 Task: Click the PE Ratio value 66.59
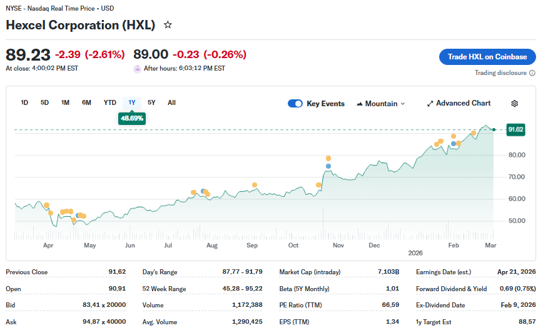(390, 305)
